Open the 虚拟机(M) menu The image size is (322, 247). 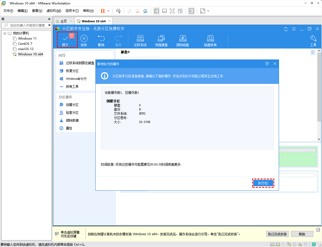54,11
